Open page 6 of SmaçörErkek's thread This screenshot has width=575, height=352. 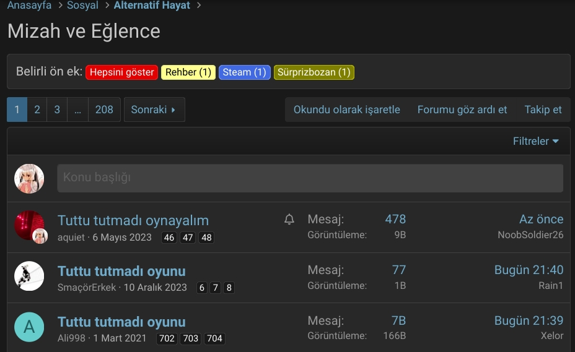pos(202,288)
